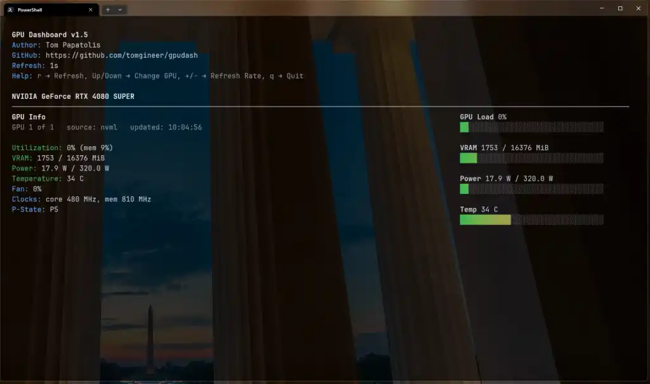Select the PowerShell tab

tap(51, 10)
